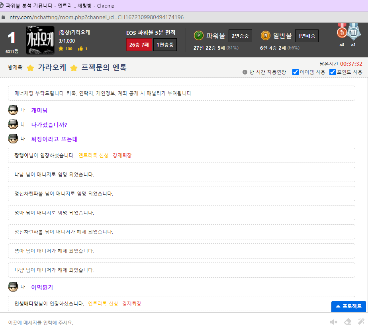The height and width of the screenshot is (329, 368).
Task: Click the 1연승중 streak badge
Action: pyautogui.click(x=165, y=45)
